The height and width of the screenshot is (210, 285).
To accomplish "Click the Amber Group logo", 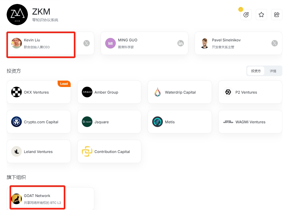I will point(87,92).
